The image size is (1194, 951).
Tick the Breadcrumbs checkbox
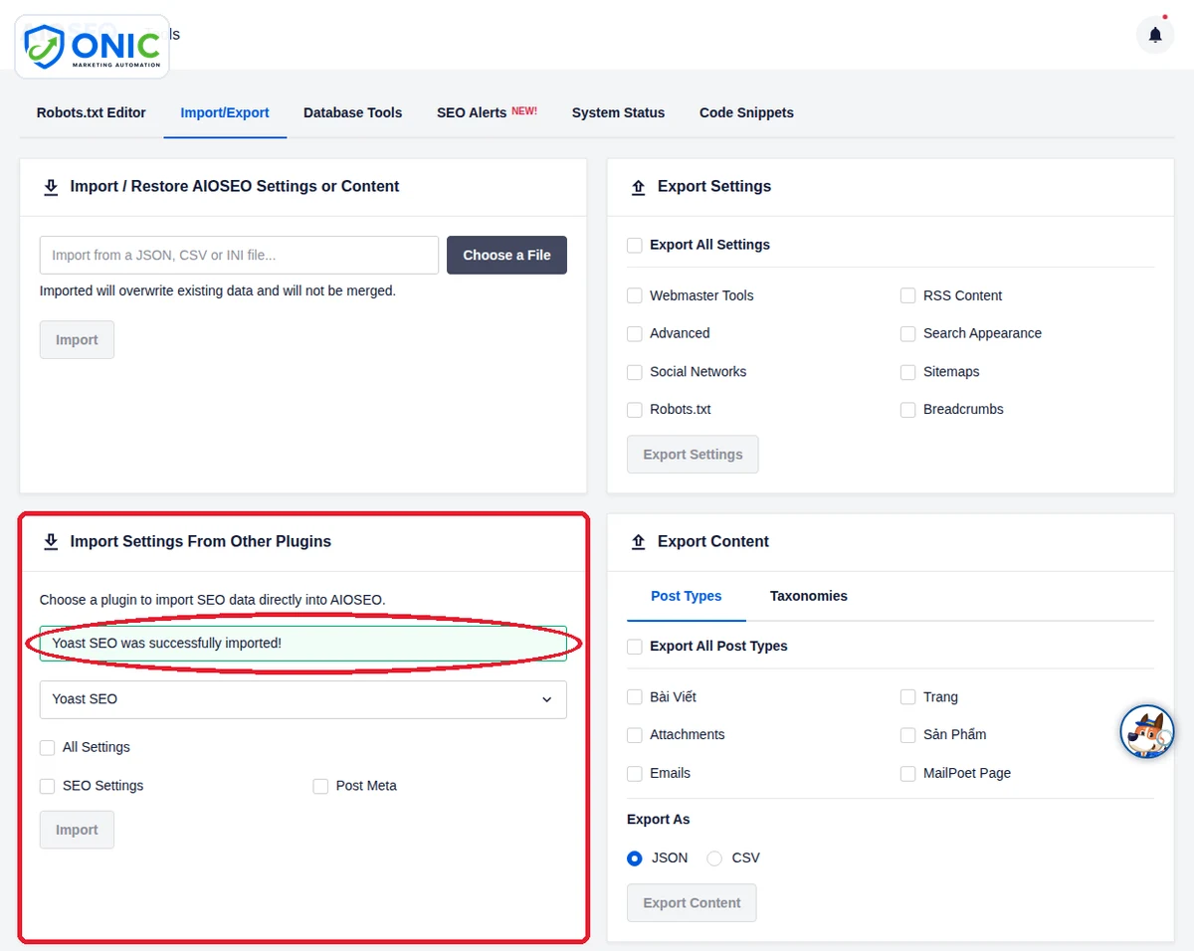tap(907, 410)
